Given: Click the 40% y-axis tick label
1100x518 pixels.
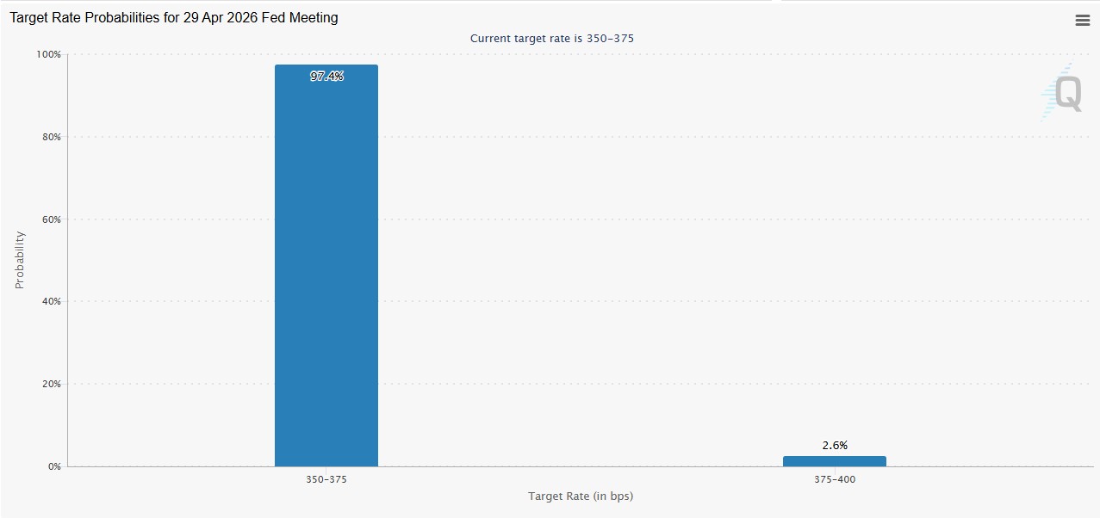Looking at the screenshot, I should coord(50,301).
